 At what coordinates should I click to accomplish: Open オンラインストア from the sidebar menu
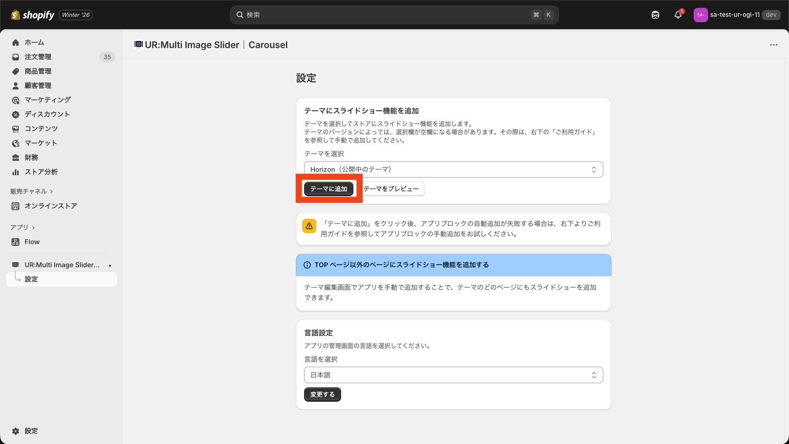[x=50, y=206]
